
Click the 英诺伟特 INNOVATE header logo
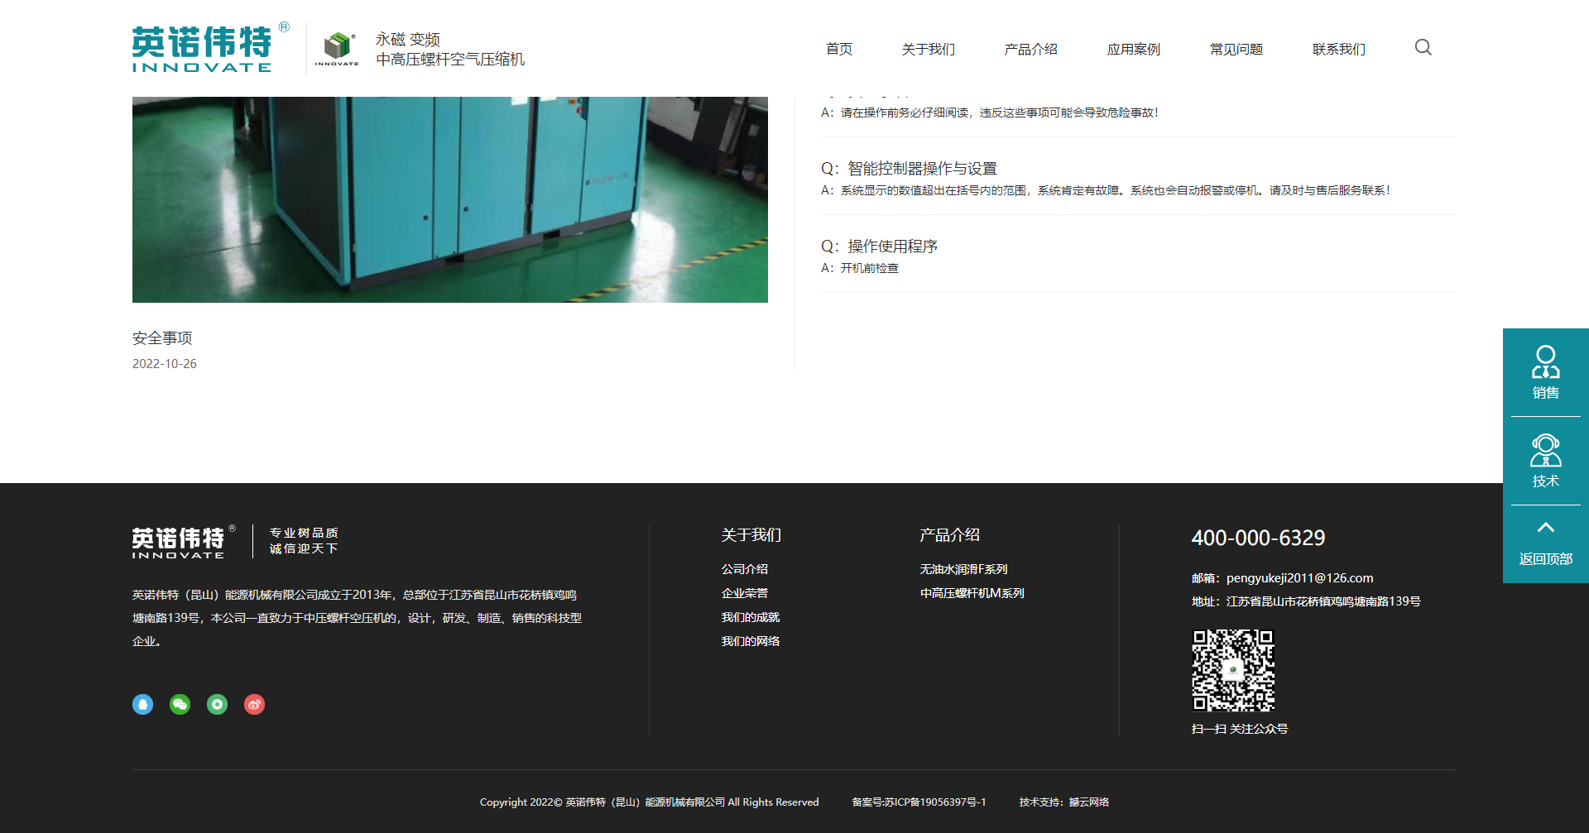click(x=210, y=48)
